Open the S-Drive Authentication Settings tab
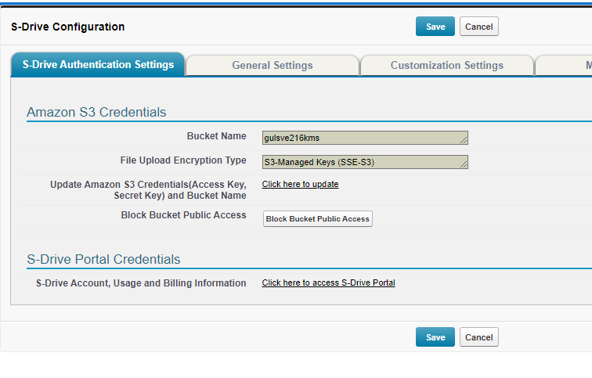The width and height of the screenshot is (592, 378). pyautogui.click(x=98, y=64)
